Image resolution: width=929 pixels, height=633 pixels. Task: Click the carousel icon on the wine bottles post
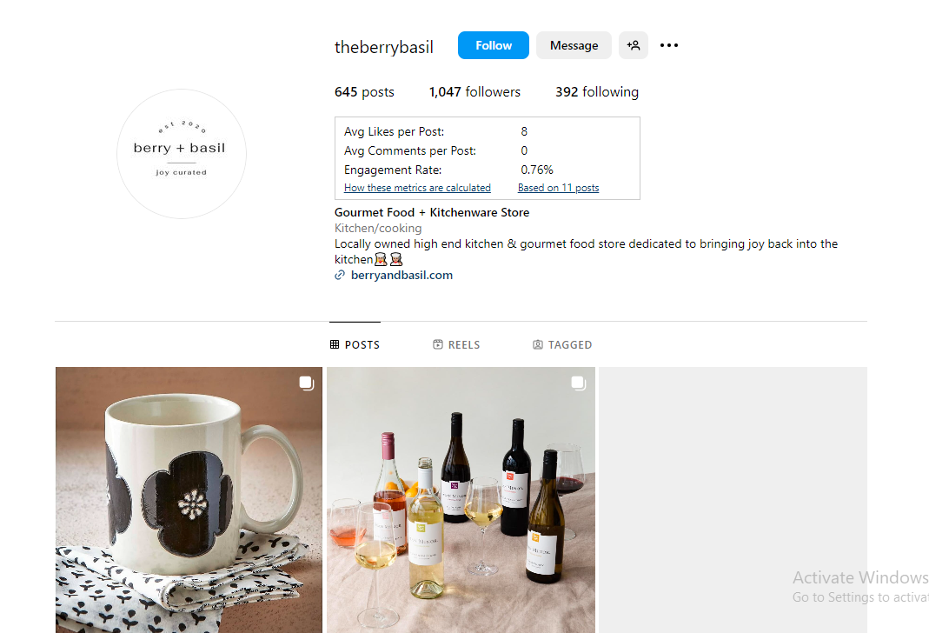point(578,383)
